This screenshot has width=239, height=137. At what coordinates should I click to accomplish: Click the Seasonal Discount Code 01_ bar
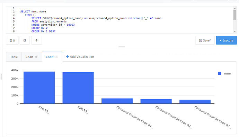[x=117, y=101]
